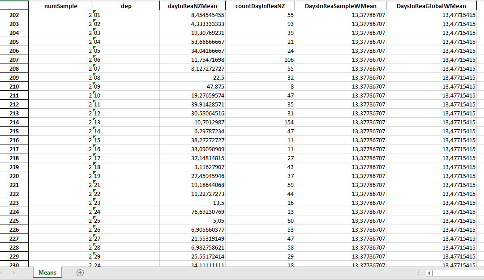Select row header 224
Image resolution: width=484 pixels, height=280 pixels.
click(x=14, y=212)
